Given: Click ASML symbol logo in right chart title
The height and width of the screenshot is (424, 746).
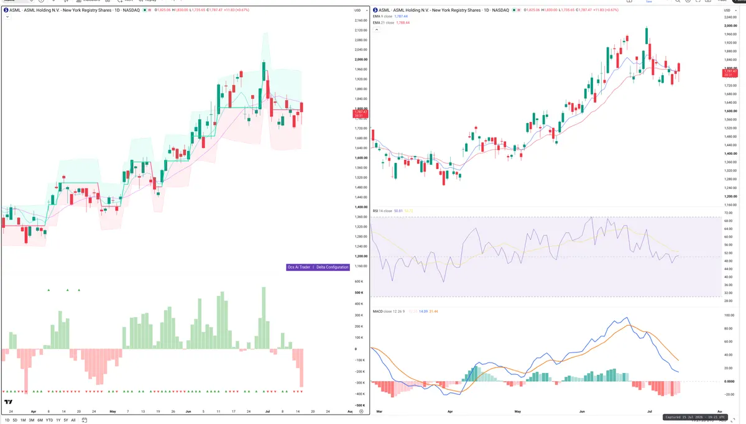Looking at the screenshot, I should [x=375, y=10].
